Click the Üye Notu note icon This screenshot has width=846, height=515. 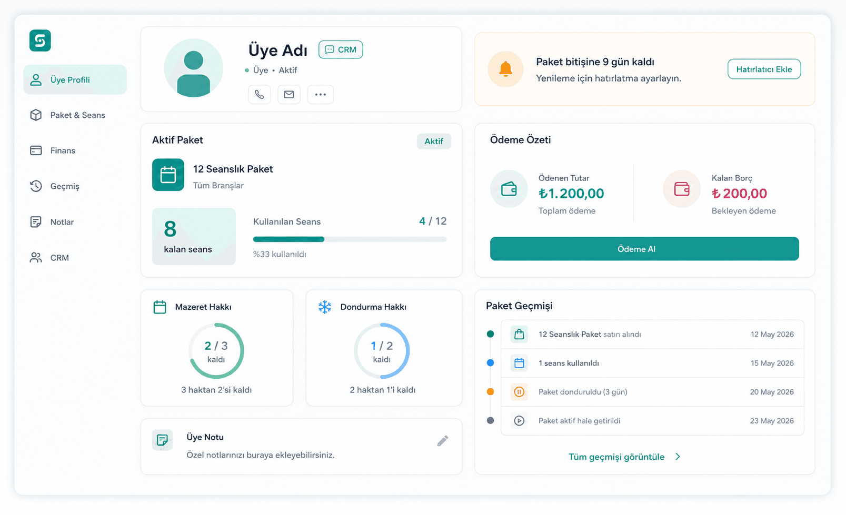click(x=162, y=440)
